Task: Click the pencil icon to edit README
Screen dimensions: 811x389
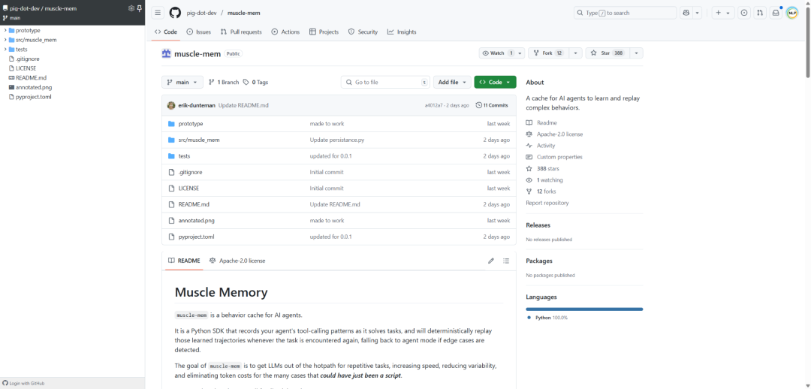Action: point(491,261)
